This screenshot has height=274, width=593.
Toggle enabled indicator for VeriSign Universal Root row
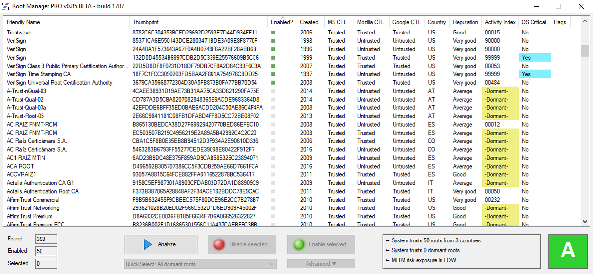point(273,83)
